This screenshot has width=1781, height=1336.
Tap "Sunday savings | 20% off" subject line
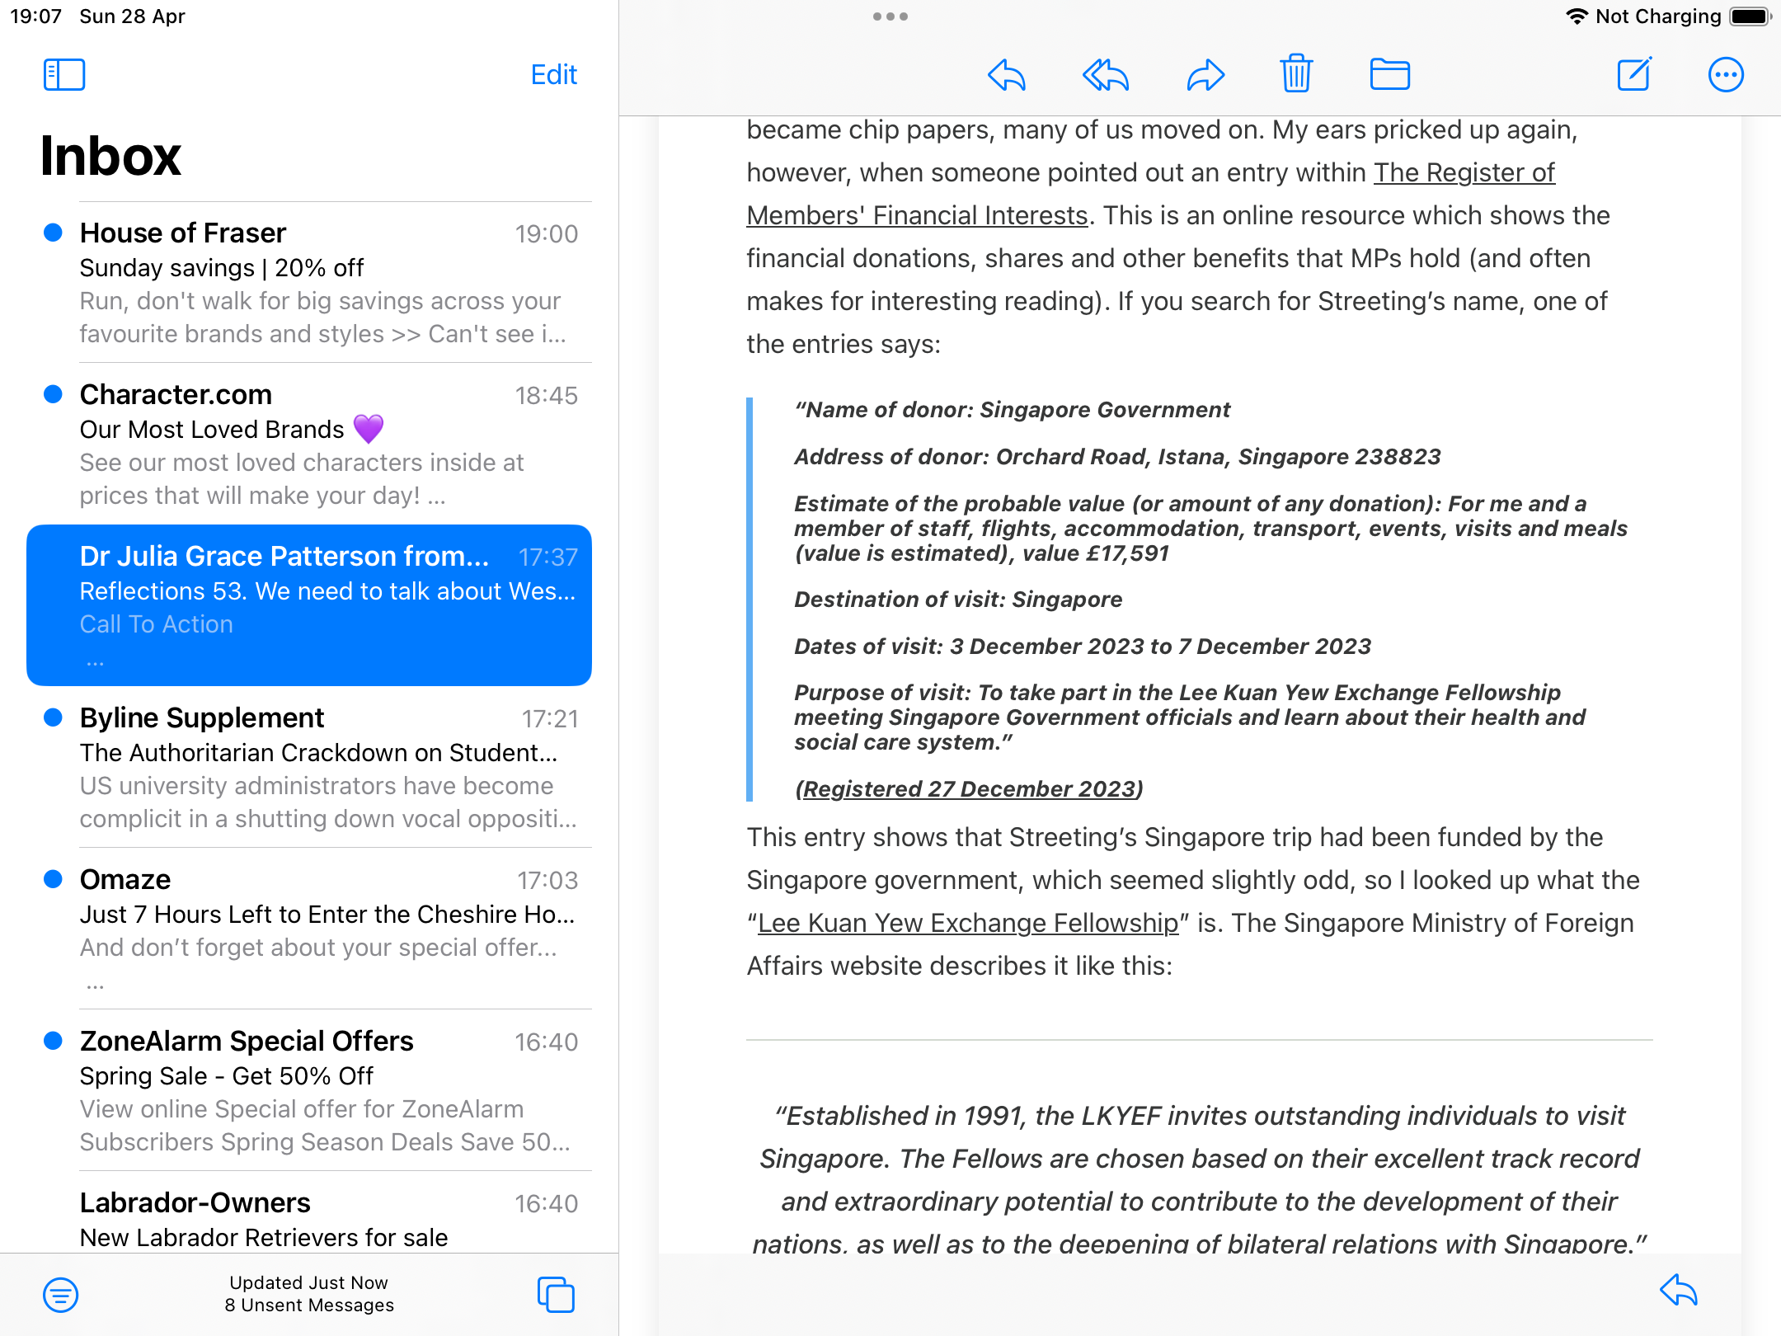click(221, 268)
